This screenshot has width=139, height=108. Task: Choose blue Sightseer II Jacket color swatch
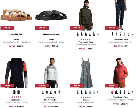tap(86, 34)
